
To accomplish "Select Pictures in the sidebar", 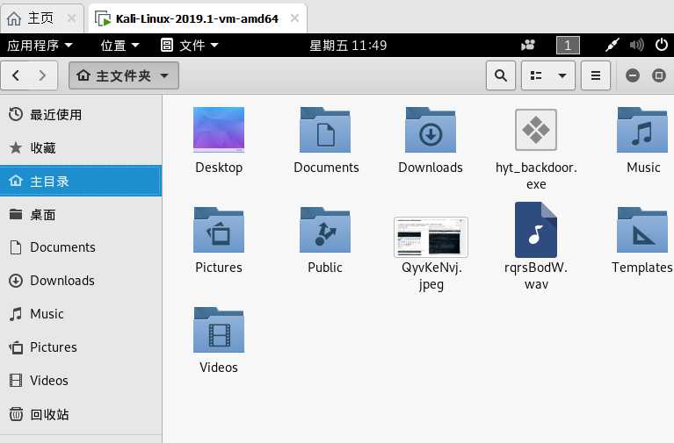I will coord(81,347).
